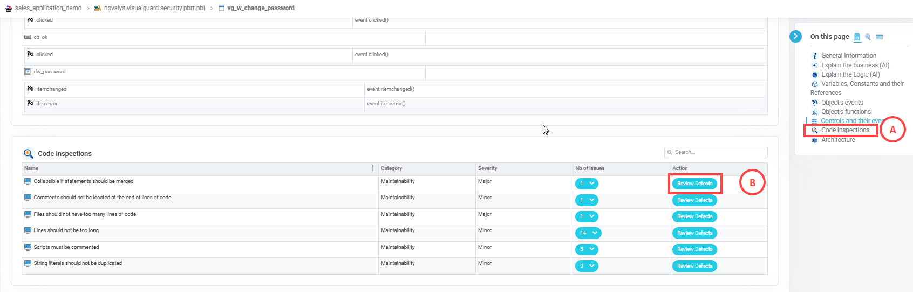Click the application icon at breadcrumb start
The height and width of the screenshot is (292, 913).
pos(9,8)
